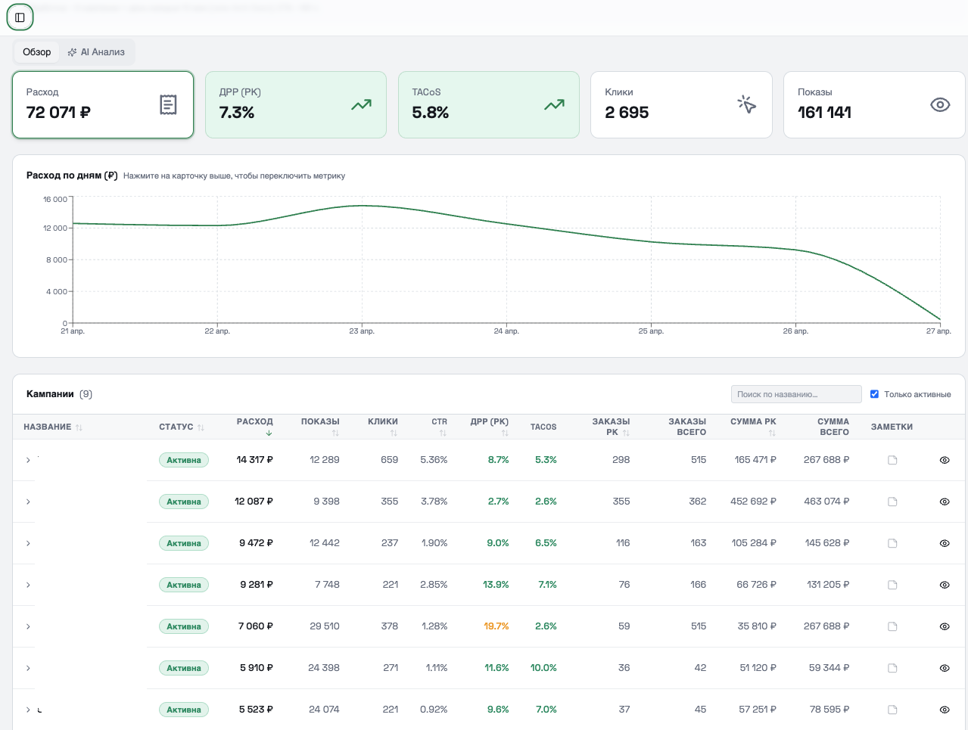The height and width of the screenshot is (730, 968).
Task: Expand the campaign row with 9 281 ₽ spend
Action: (28, 585)
